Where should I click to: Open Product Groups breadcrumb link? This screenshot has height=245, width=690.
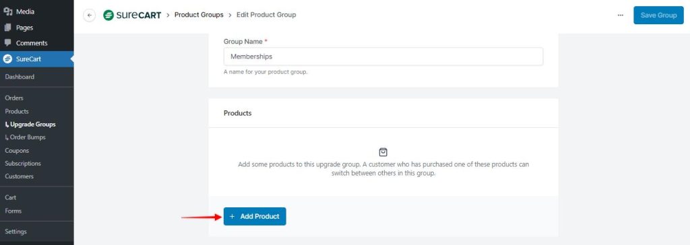pyautogui.click(x=199, y=15)
